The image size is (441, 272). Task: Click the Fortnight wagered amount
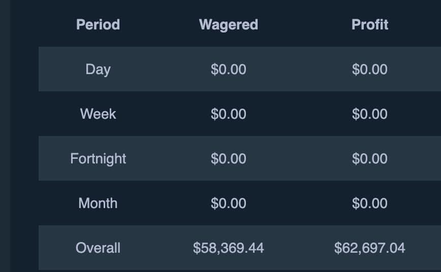click(x=229, y=158)
